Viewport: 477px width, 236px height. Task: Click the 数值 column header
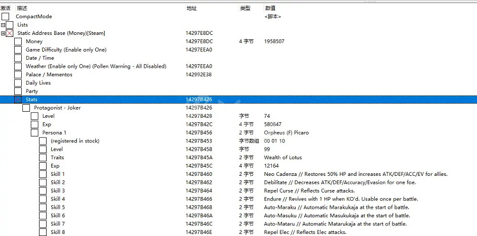click(270, 9)
